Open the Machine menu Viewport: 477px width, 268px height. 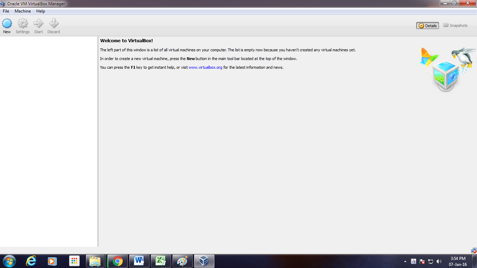[x=23, y=11]
